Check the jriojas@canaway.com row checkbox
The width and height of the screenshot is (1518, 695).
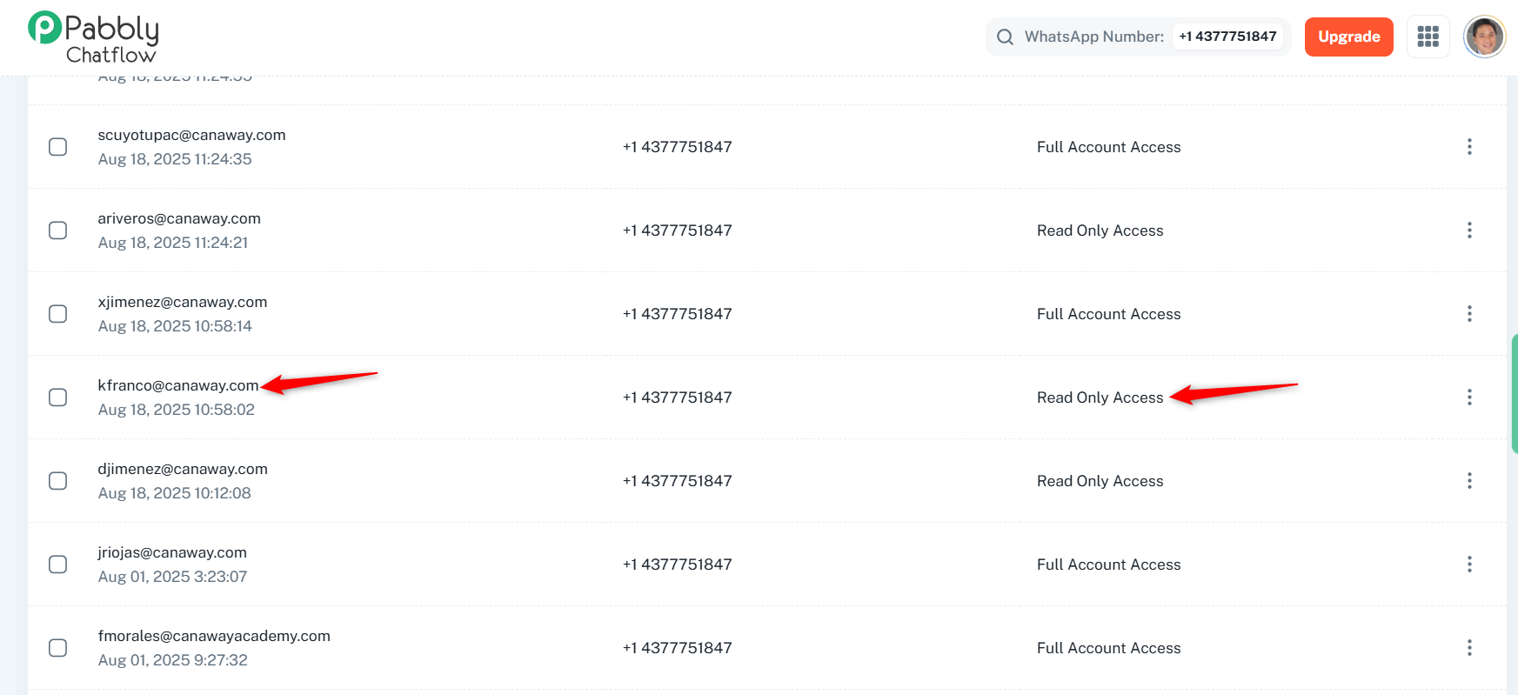58,565
